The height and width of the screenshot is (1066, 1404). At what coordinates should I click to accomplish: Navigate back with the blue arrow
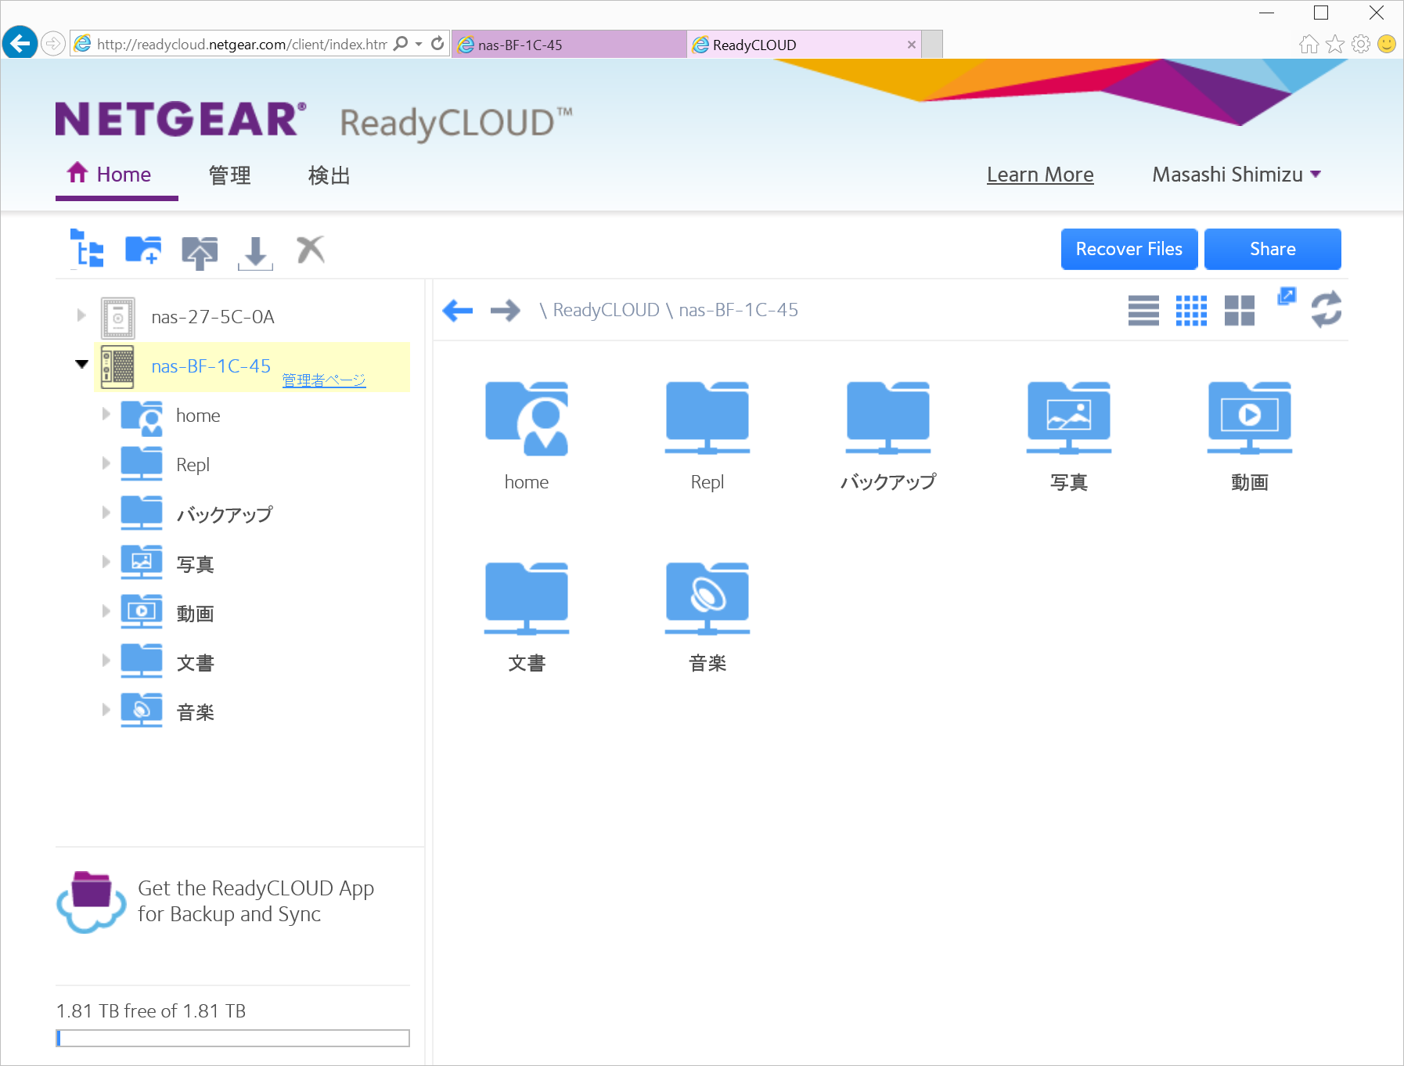pos(458,311)
